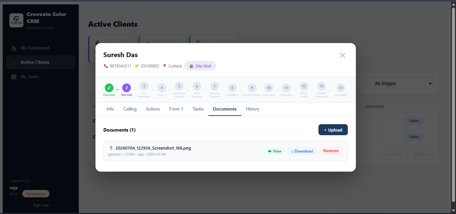Click the tag icon beside CN100002
Image resolution: width=456 pixels, height=214 pixels.
click(x=137, y=66)
